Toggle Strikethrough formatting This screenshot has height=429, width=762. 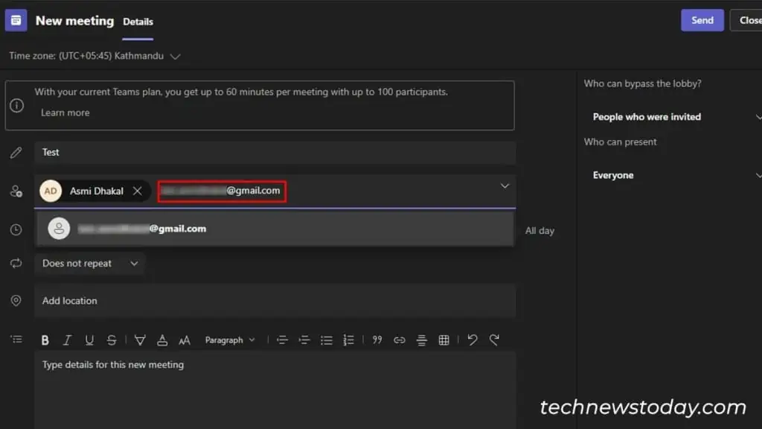pos(112,340)
